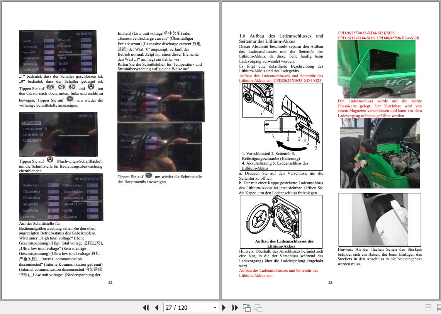Image resolution: width=441 pixels, height=314 pixels.
Task: Click the text 'Auf der Schnittstelle für'
Action: tap(39, 223)
